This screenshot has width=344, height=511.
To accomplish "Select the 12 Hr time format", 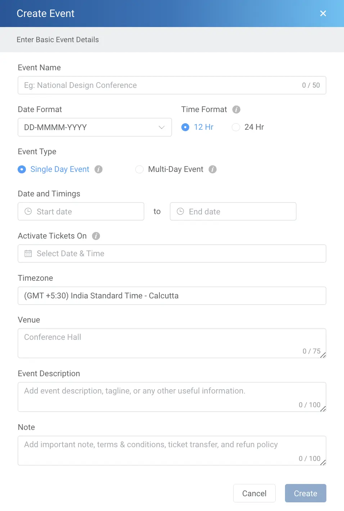I will (185, 127).
